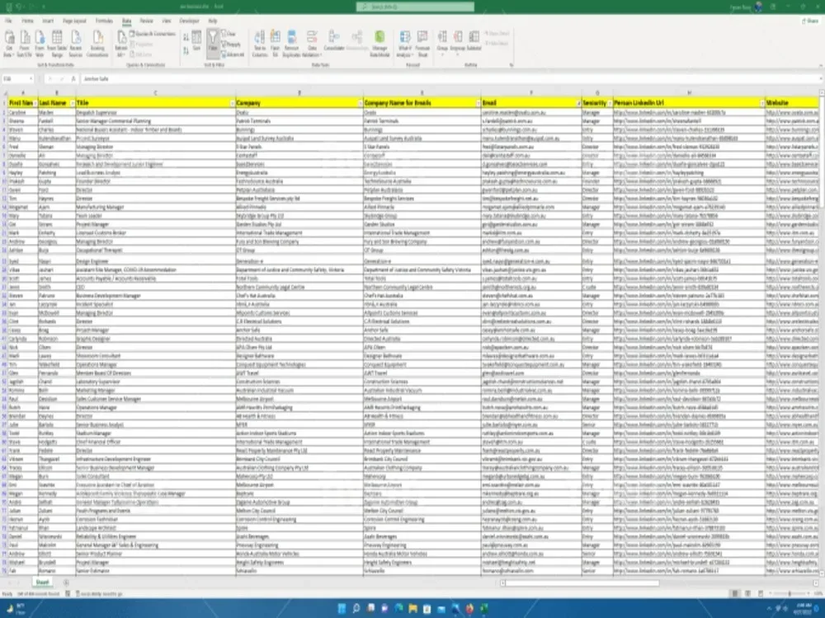Click the From Web import icon
The width and height of the screenshot is (825, 618).
coord(40,43)
